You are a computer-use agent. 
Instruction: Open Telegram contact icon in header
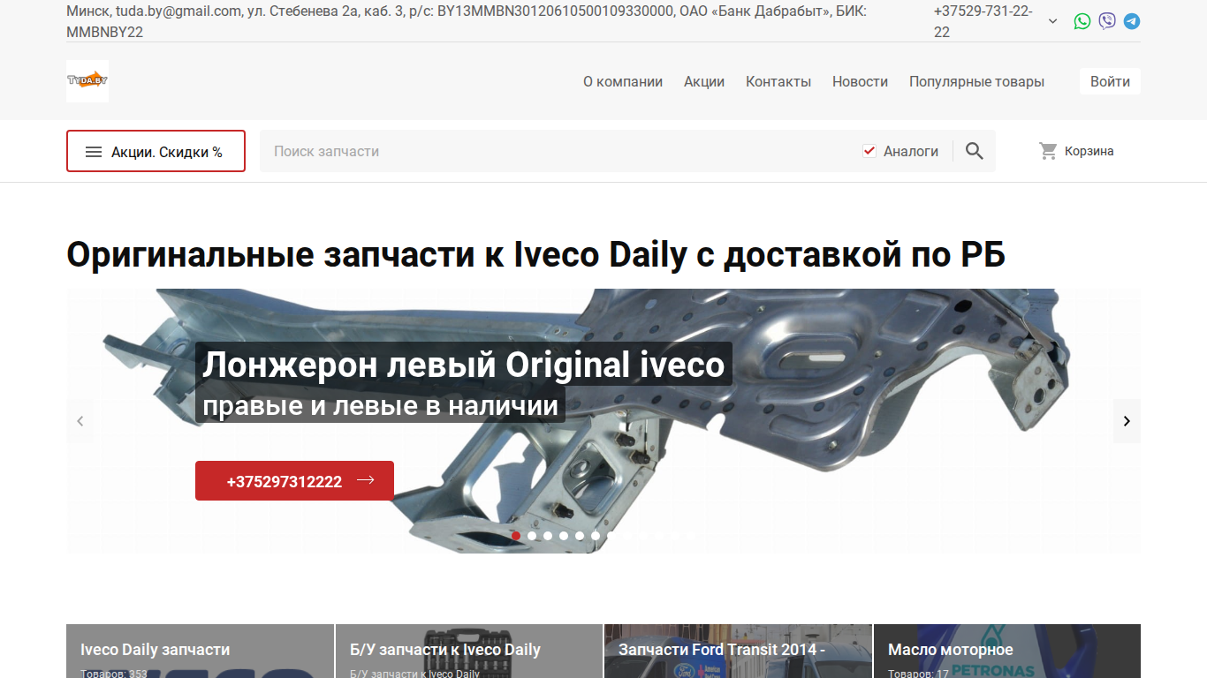(x=1132, y=21)
